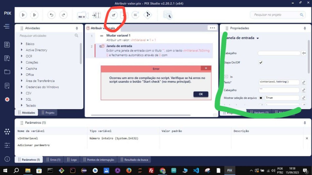Image resolution: width=312 pixels, height=175 pixels.
Task: Switch to the Atividades tab
Action: pos(27,113)
